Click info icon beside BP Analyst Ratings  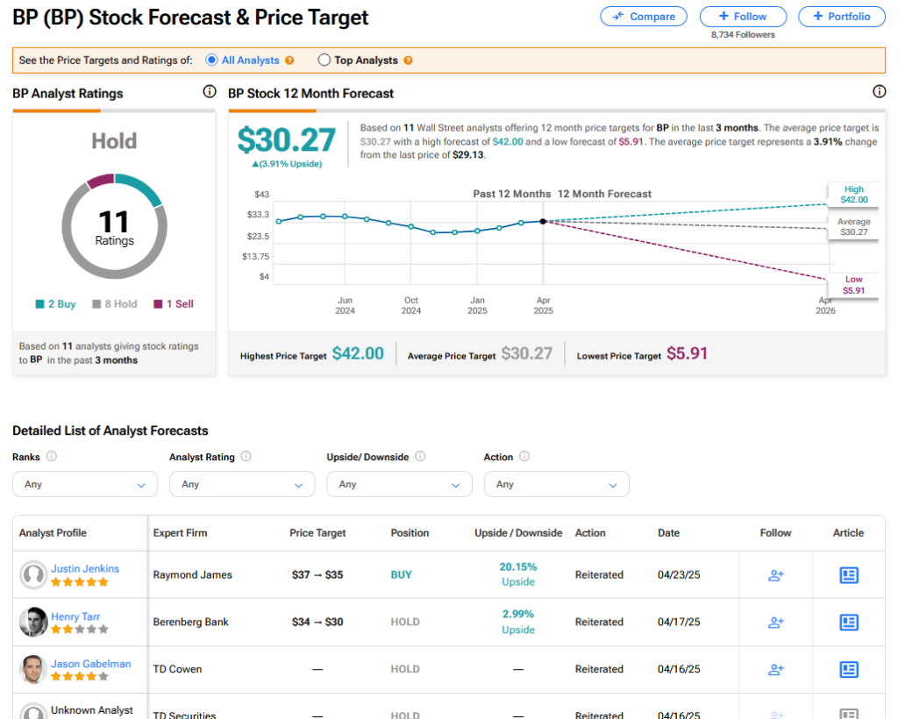209,92
